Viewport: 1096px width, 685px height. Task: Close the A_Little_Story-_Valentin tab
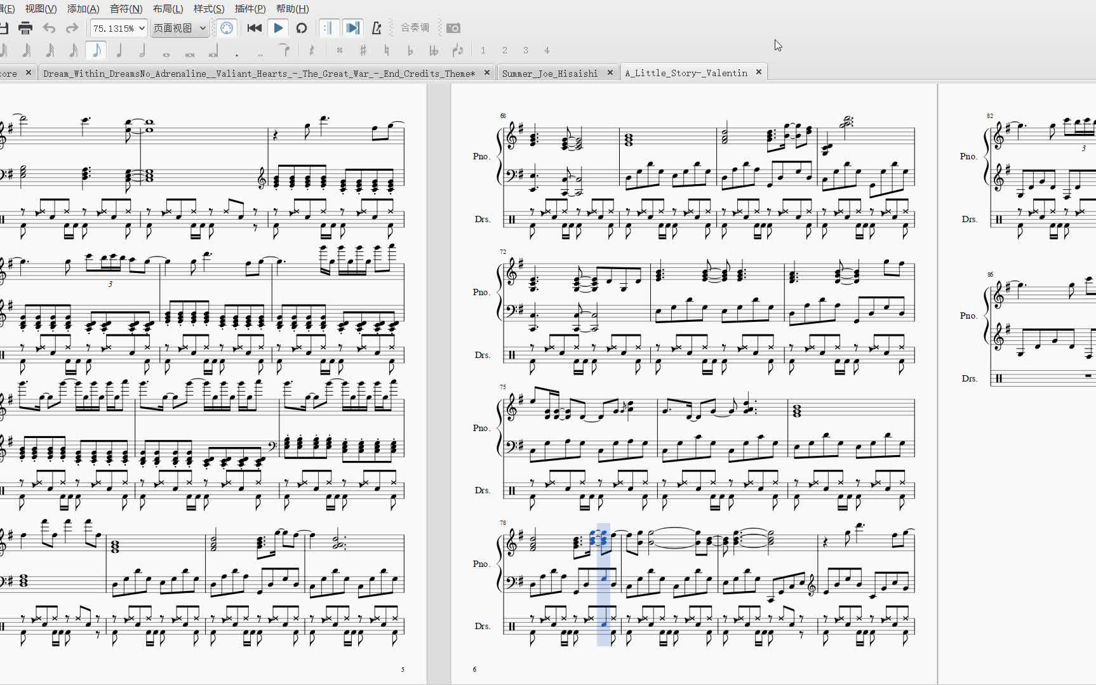click(x=759, y=72)
